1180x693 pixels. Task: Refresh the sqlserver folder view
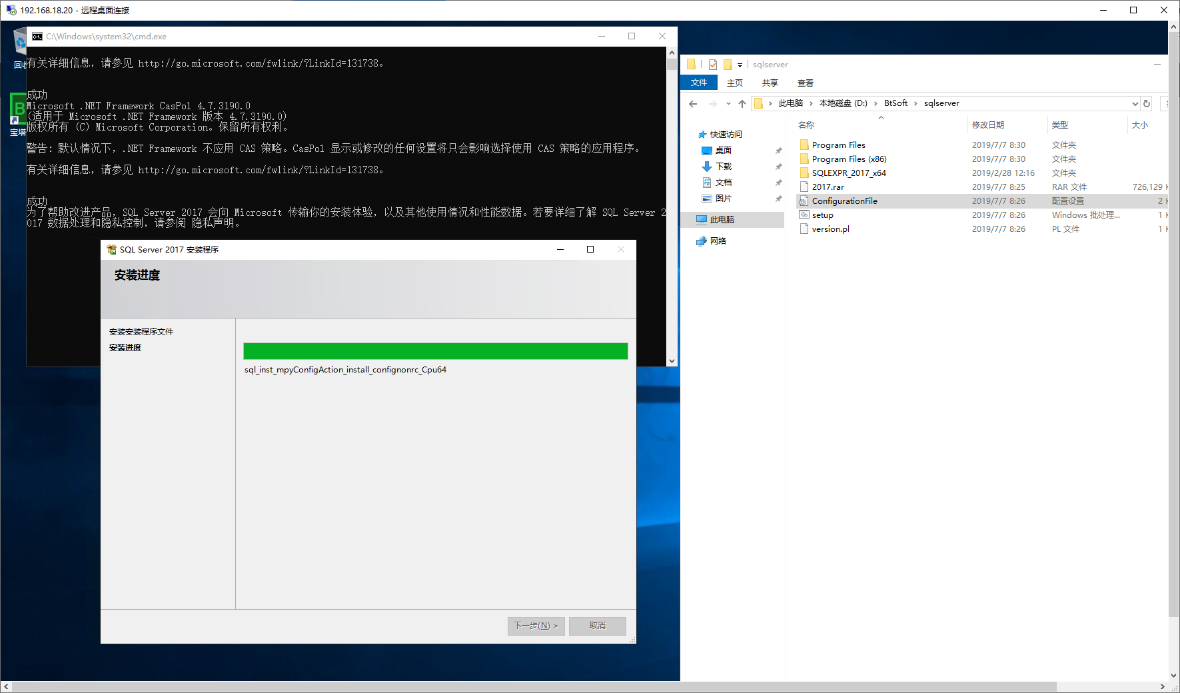(x=1147, y=104)
